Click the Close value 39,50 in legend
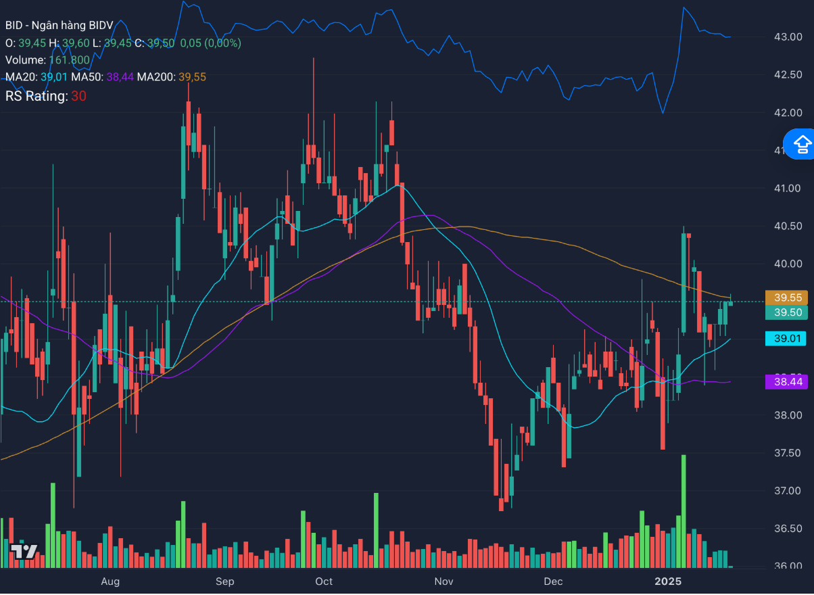 coord(161,43)
